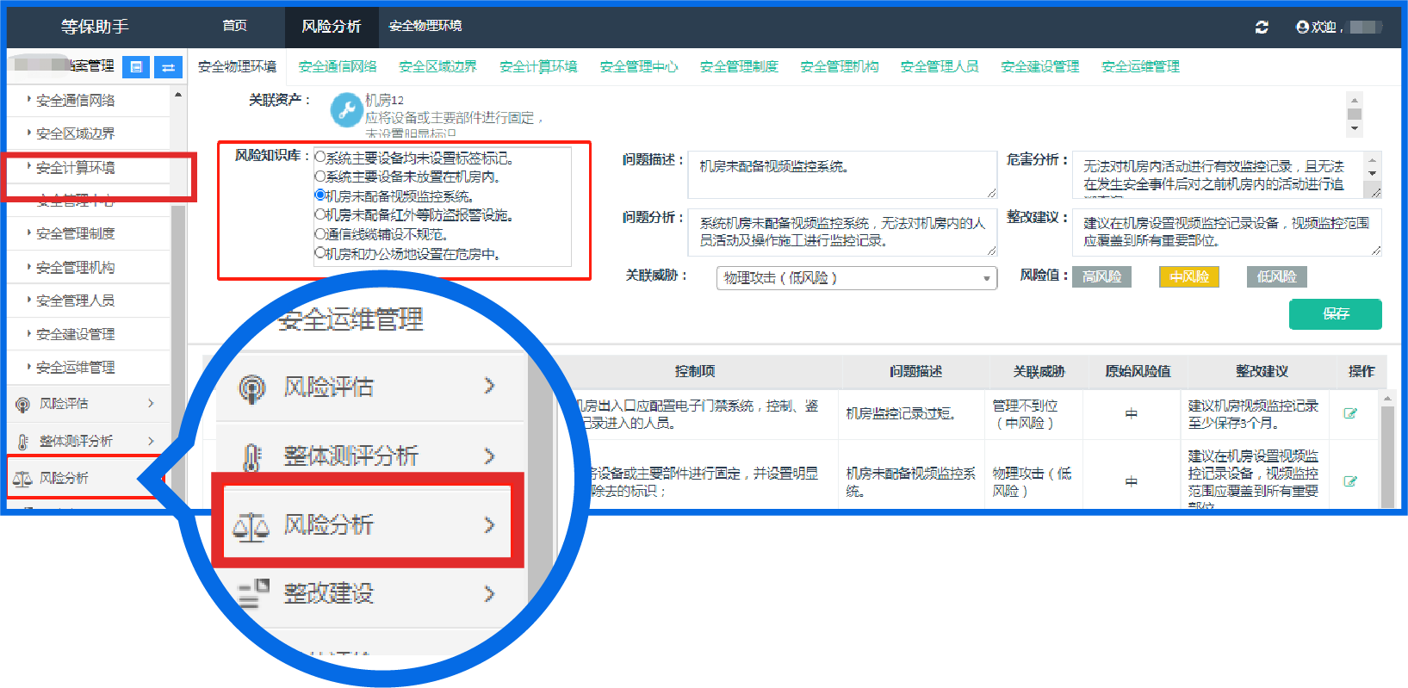Select radio option 机房未配备视频监控系统
1408x688 pixels.
[320, 195]
